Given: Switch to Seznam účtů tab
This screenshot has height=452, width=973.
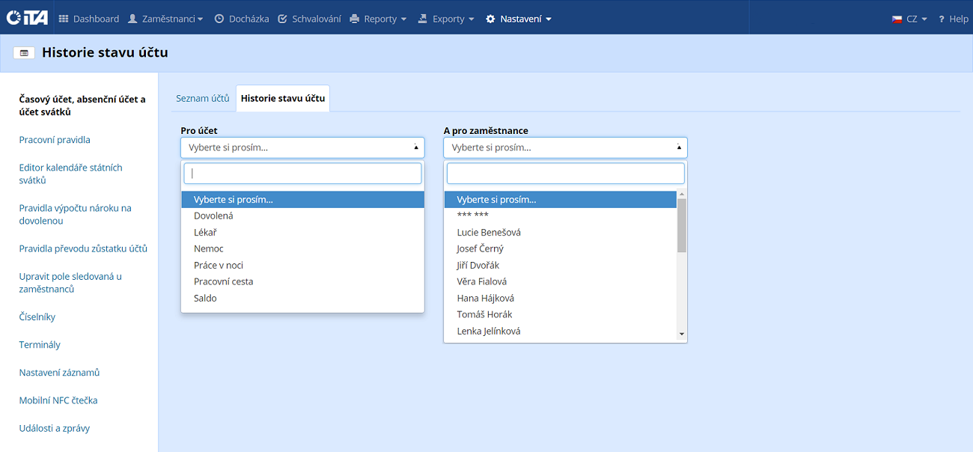Looking at the screenshot, I should click(x=202, y=98).
